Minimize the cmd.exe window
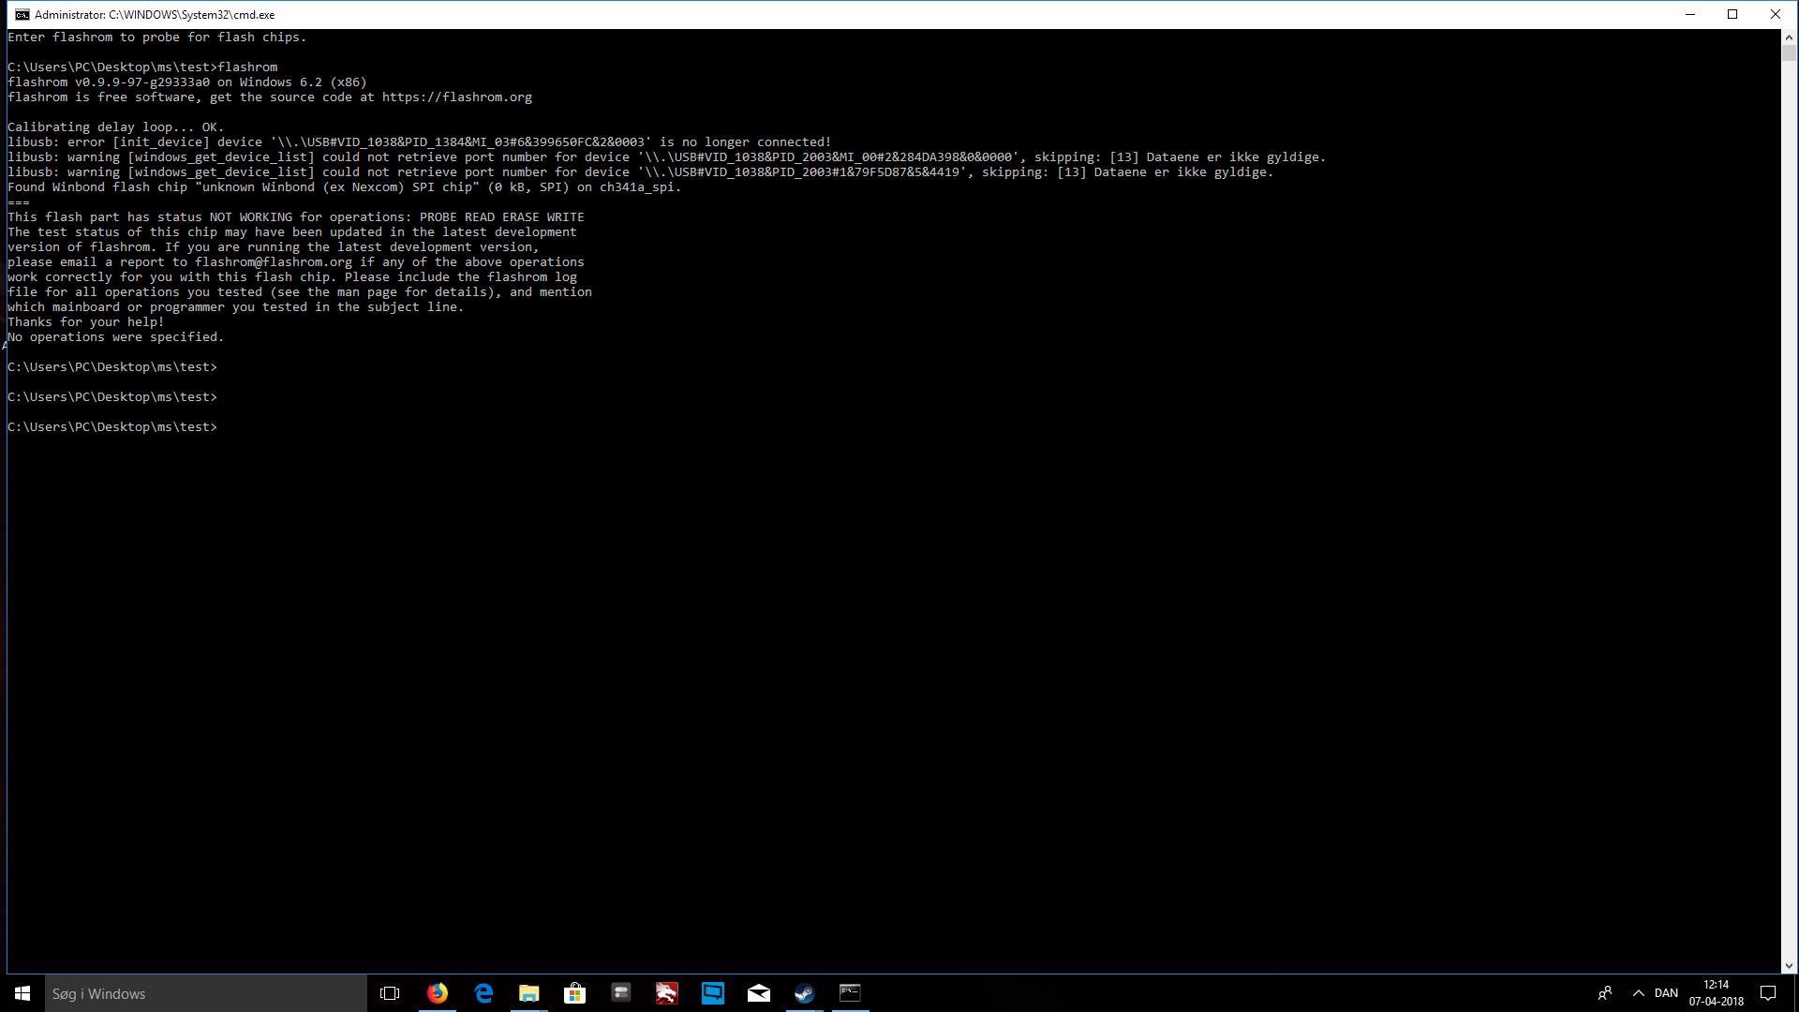Image resolution: width=1799 pixels, height=1012 pixels. click(1690, 14)
